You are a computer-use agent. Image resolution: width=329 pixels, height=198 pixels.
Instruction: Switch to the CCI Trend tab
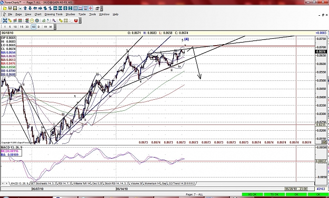point(182,183)
